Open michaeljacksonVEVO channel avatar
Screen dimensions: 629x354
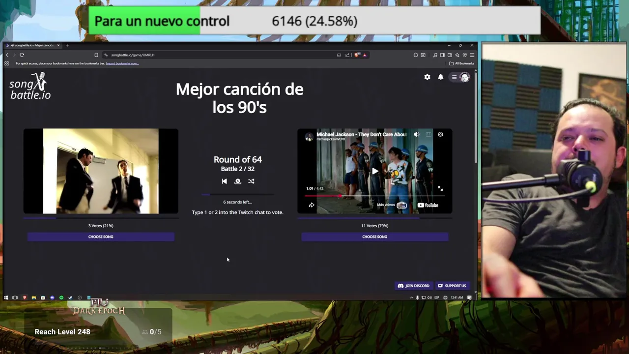(x=309, y=137)
